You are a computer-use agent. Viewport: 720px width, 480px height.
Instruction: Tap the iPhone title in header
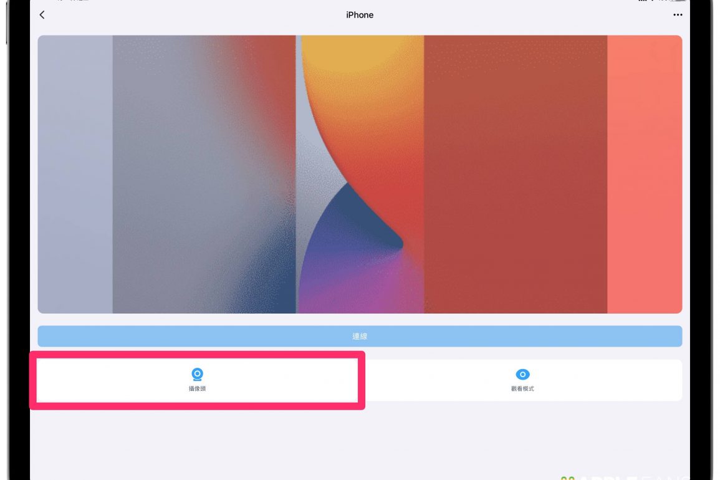[x=360, y=15]
